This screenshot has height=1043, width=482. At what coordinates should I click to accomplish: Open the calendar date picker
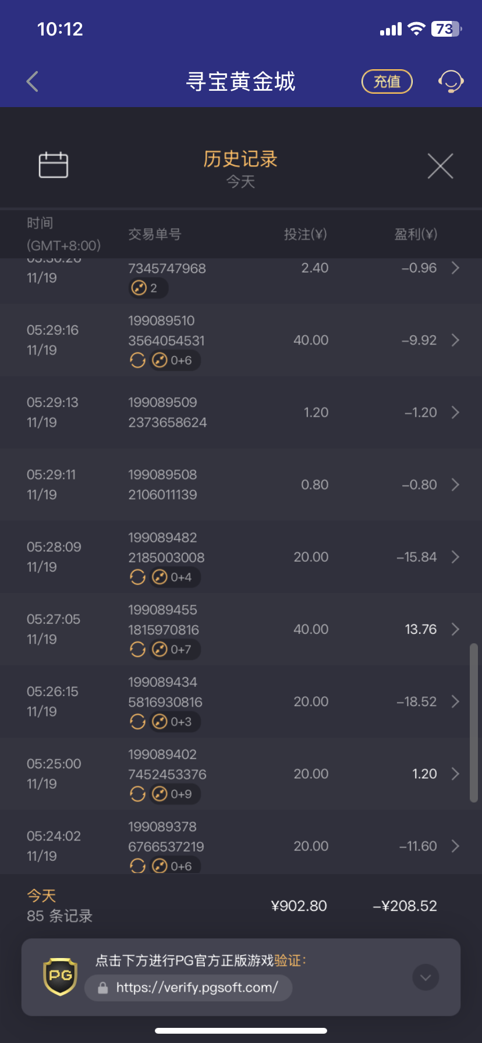(x=53, y=165)
